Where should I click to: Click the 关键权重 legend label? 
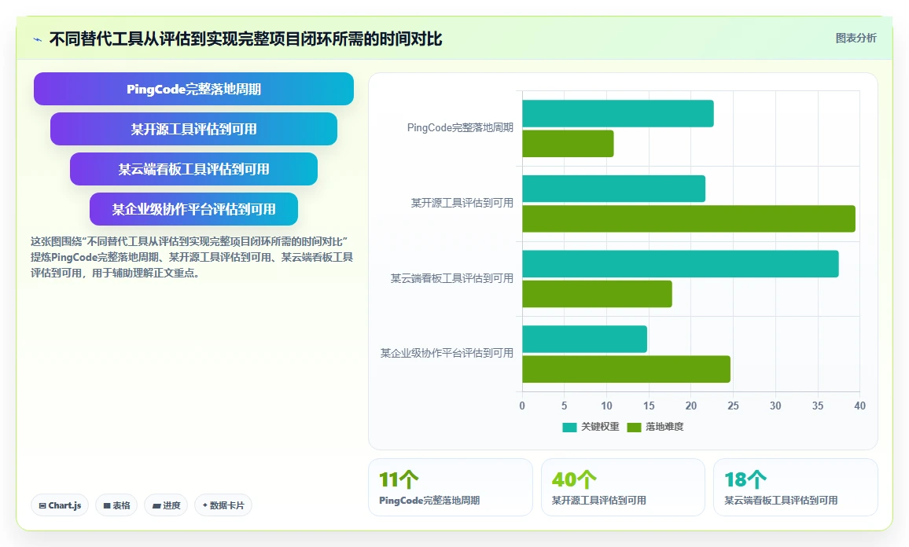[x=600, y=427]
